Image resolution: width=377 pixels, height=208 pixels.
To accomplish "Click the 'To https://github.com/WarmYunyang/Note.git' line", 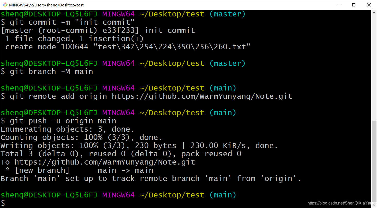I will tap(98, 162).
